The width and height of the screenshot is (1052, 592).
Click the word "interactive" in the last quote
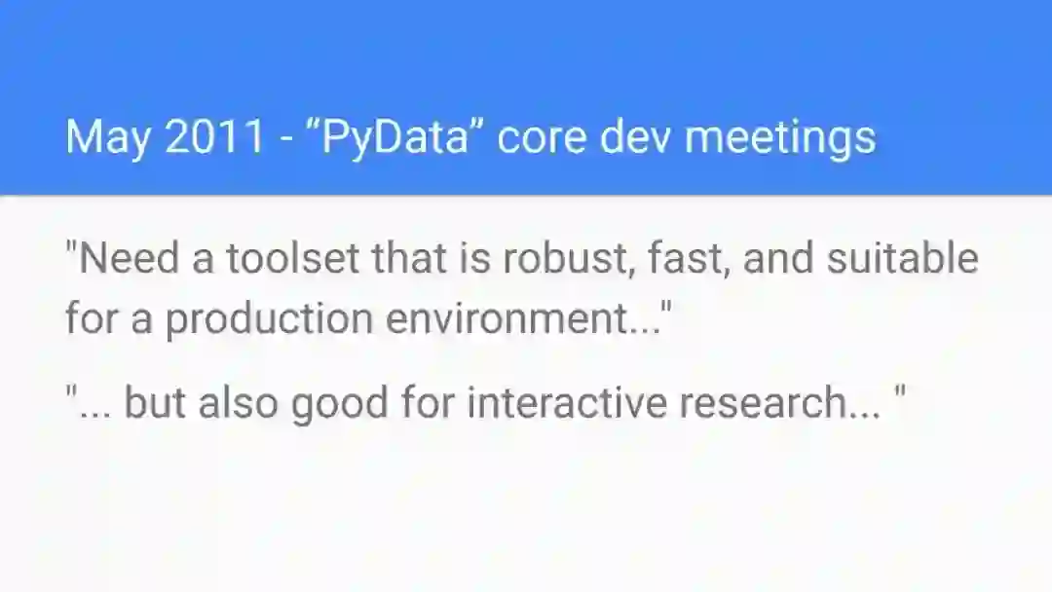click(x=564, y=402)
